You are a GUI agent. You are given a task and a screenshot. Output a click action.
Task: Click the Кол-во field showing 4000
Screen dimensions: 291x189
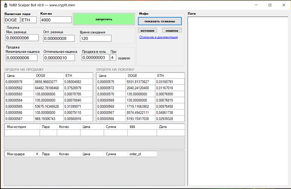pyautogui.click(x=56, y=20)
